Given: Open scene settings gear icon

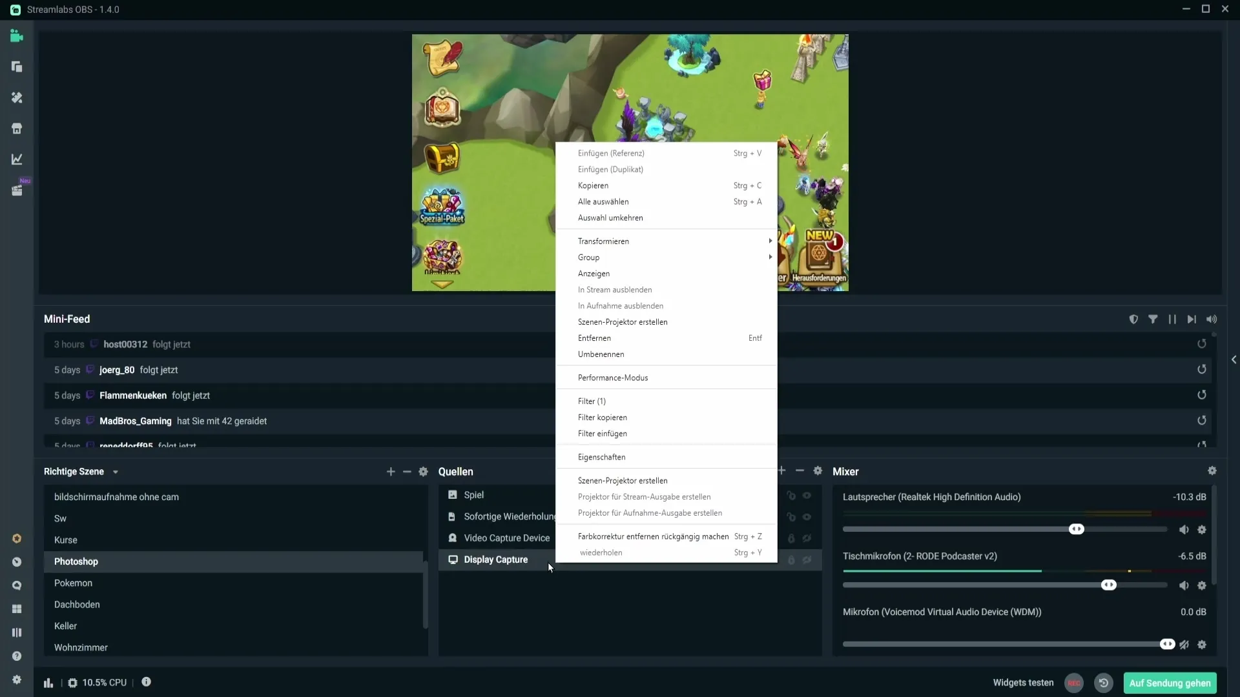Looking at the screenshot, I should pyautogui.click(x=424, y=472).
